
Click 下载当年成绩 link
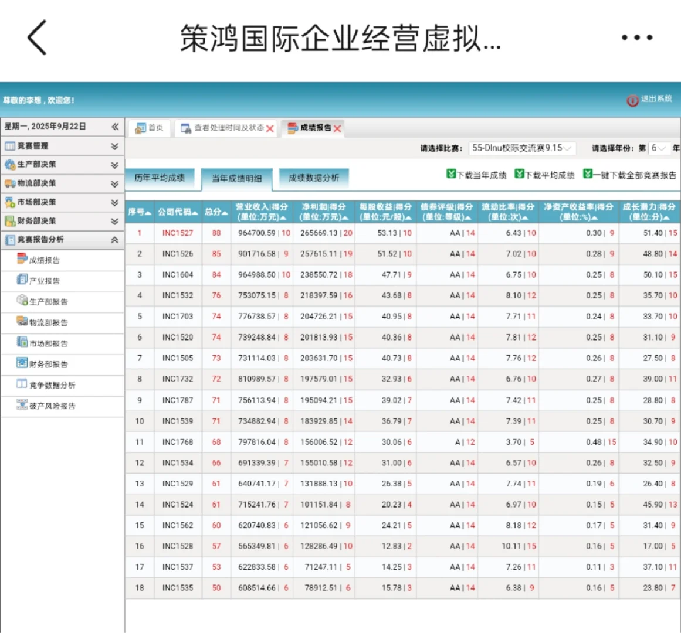click(482, 175)
